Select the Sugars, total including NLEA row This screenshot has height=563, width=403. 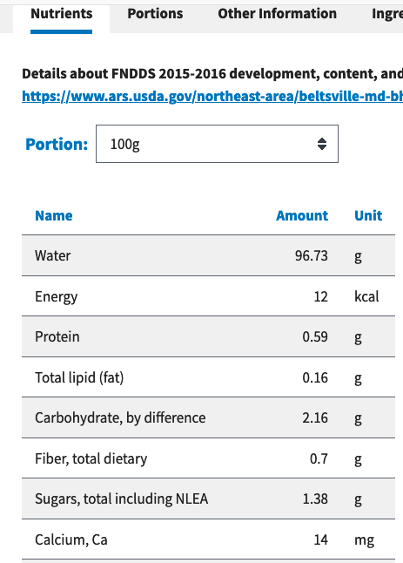pos(208,499)
